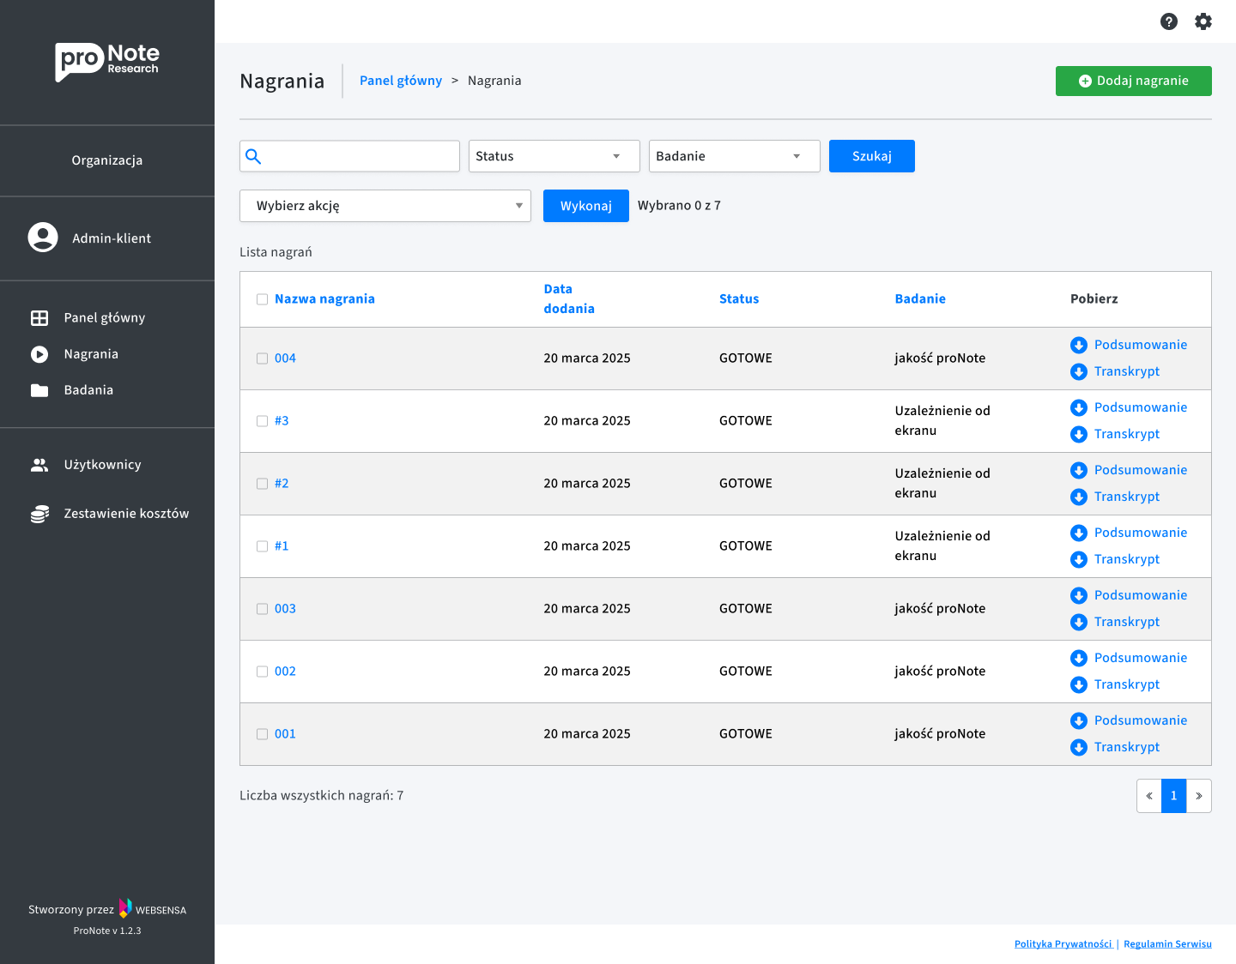Toggle the select-all checkbox in table header

263,299
